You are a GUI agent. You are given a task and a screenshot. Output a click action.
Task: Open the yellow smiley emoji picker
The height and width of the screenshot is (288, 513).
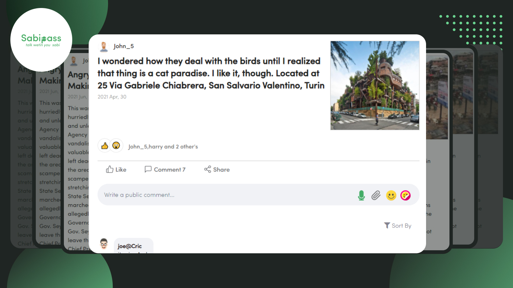391,195
